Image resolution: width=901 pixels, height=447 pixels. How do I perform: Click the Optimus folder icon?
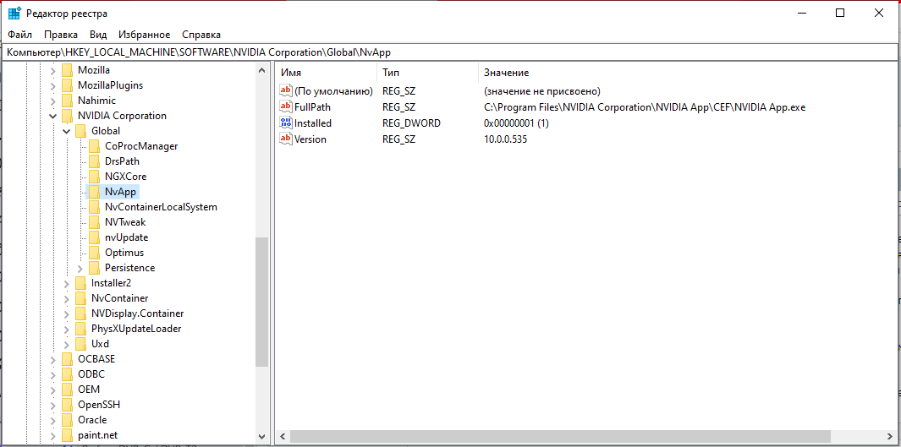[x=95, y=253]
